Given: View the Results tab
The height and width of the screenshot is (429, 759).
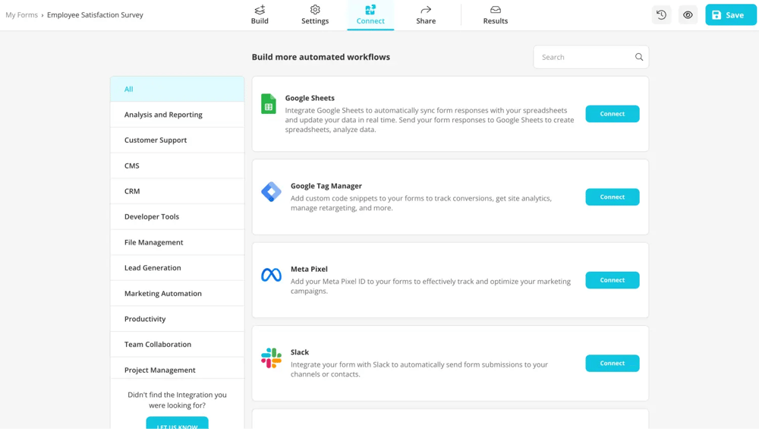Looking at the screenshot, I should point(495,15).
